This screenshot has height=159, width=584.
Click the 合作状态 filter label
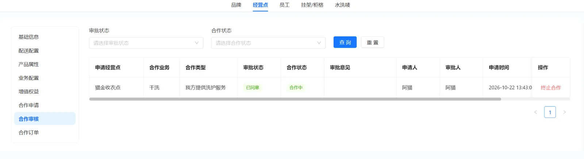tap(222, 30)
